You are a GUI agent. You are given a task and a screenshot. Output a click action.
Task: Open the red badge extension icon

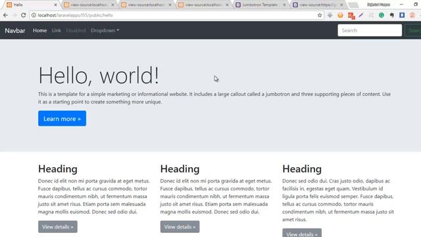(351, 16)
